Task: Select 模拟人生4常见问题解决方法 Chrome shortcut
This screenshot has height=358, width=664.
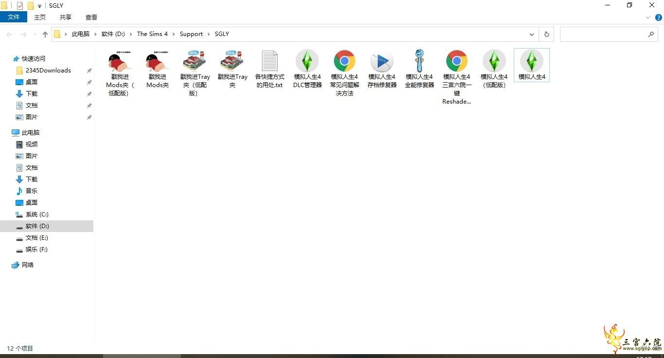Action: (345, 61)
